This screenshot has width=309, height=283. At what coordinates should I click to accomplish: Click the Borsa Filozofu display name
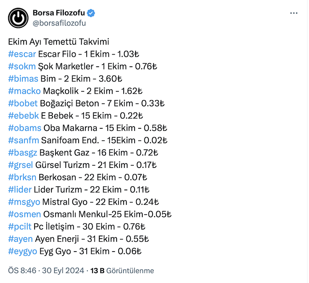tap(59, 13)
